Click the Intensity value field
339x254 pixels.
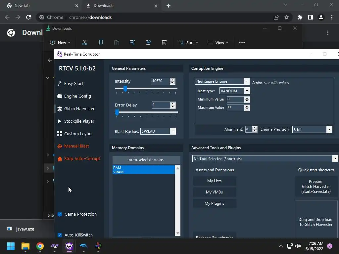[161, 81]
